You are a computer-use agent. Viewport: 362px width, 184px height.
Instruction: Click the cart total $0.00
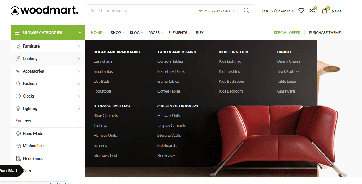(x=336, y=11)
